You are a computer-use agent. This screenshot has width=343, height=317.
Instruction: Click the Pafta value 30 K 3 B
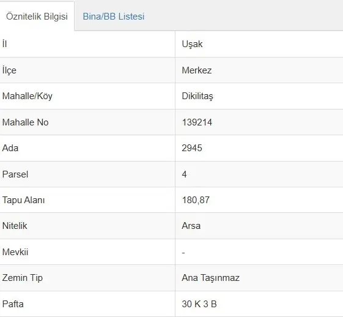coord(199,304)
